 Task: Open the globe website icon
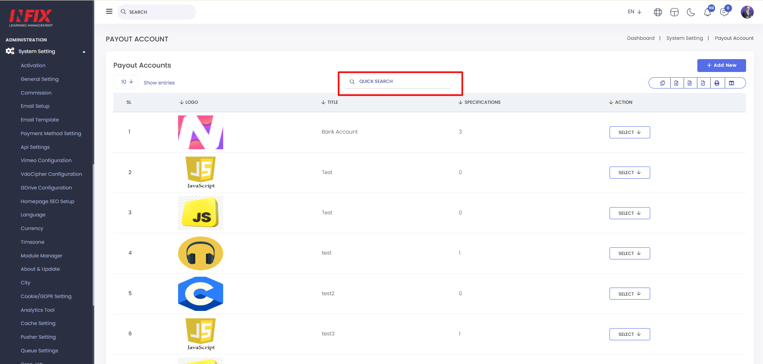click(x=658, y=12)
